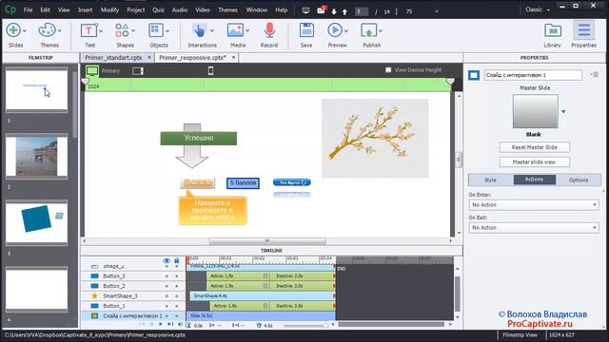Click Master slide view button
This screenshot has height=342, width=609.
coord(535,162)
